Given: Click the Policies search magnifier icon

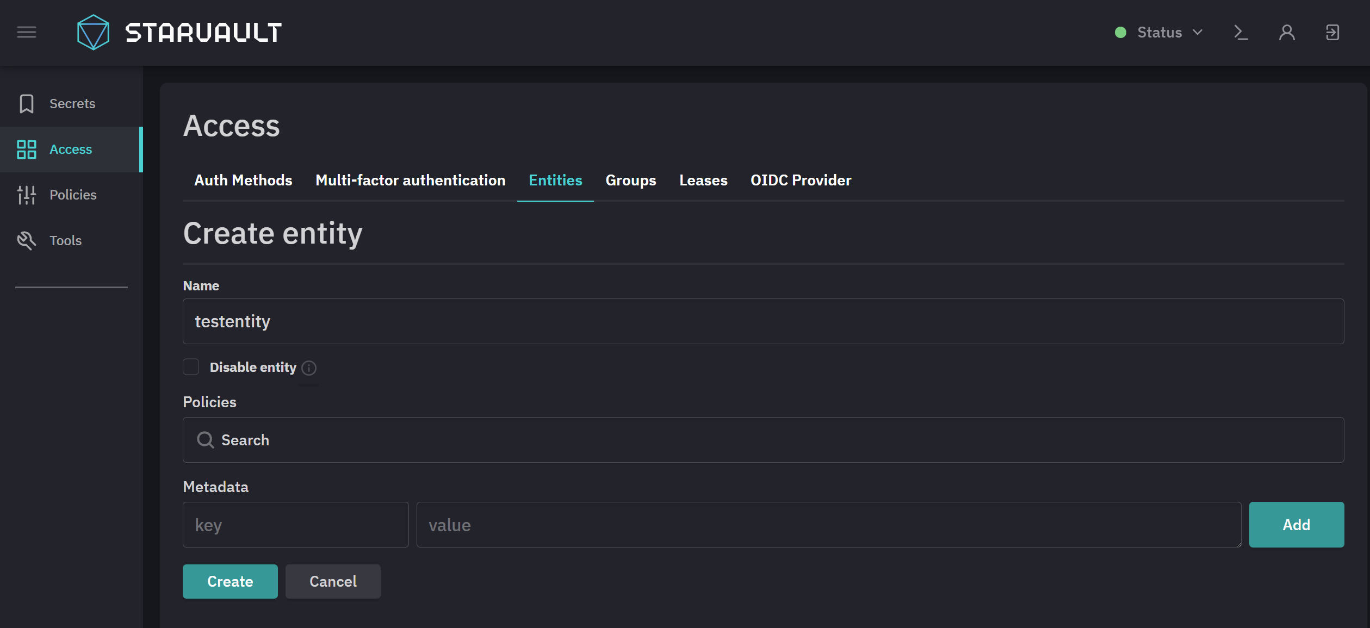Looking at the screenshot, I should click(x=205, y=440).
